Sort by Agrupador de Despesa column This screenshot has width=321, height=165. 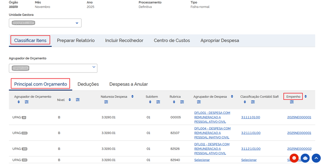click(x=232, y=96)
